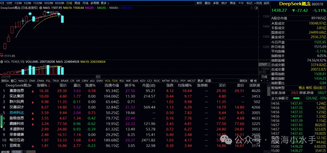Image resolution: width=327 pixels, height=153 pixels.
Task: Click the diamond marker icon above the chart
Action: point(252,8)
